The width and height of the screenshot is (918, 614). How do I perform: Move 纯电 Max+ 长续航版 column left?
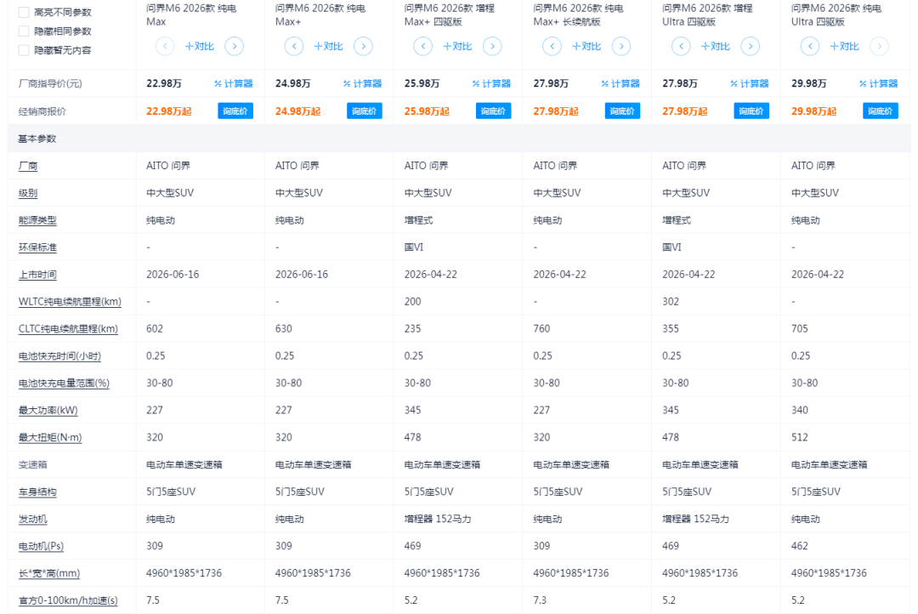[x=552, y=46]
